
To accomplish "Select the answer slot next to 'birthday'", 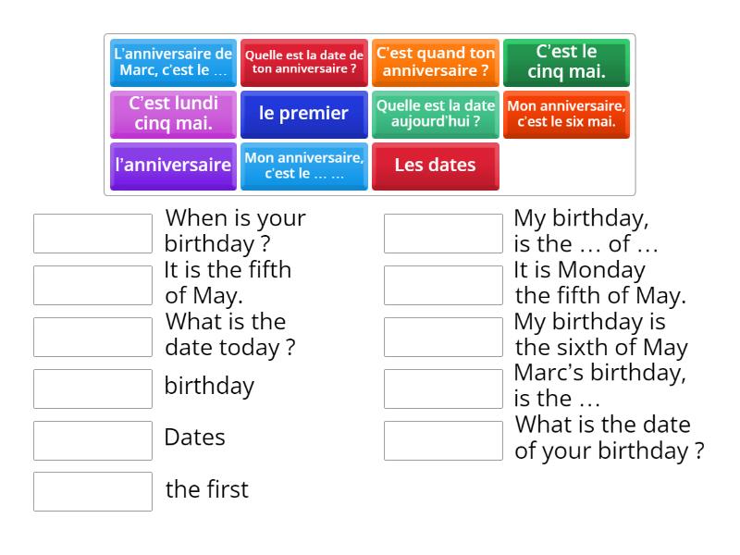I will point(92,388).
